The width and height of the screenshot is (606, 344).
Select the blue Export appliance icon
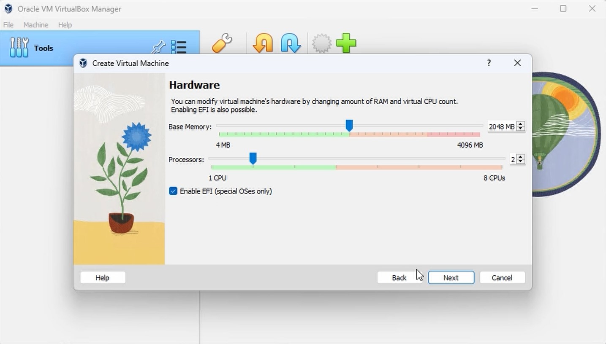[x=290, y=43]
